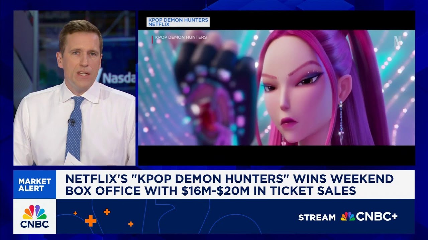
Task: Click the STREAM text in banner
Action: (317, 217)
